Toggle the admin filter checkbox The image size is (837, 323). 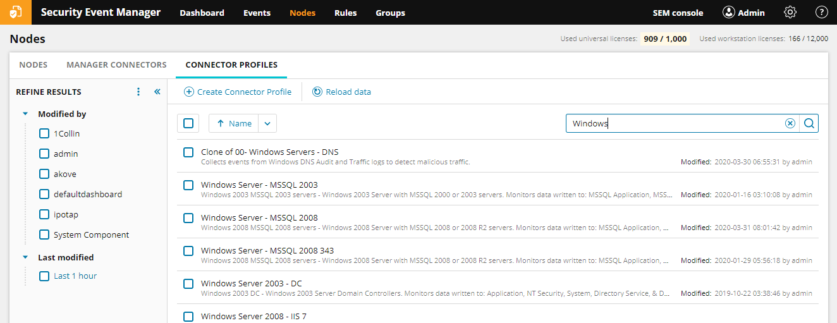coord(44,154)
